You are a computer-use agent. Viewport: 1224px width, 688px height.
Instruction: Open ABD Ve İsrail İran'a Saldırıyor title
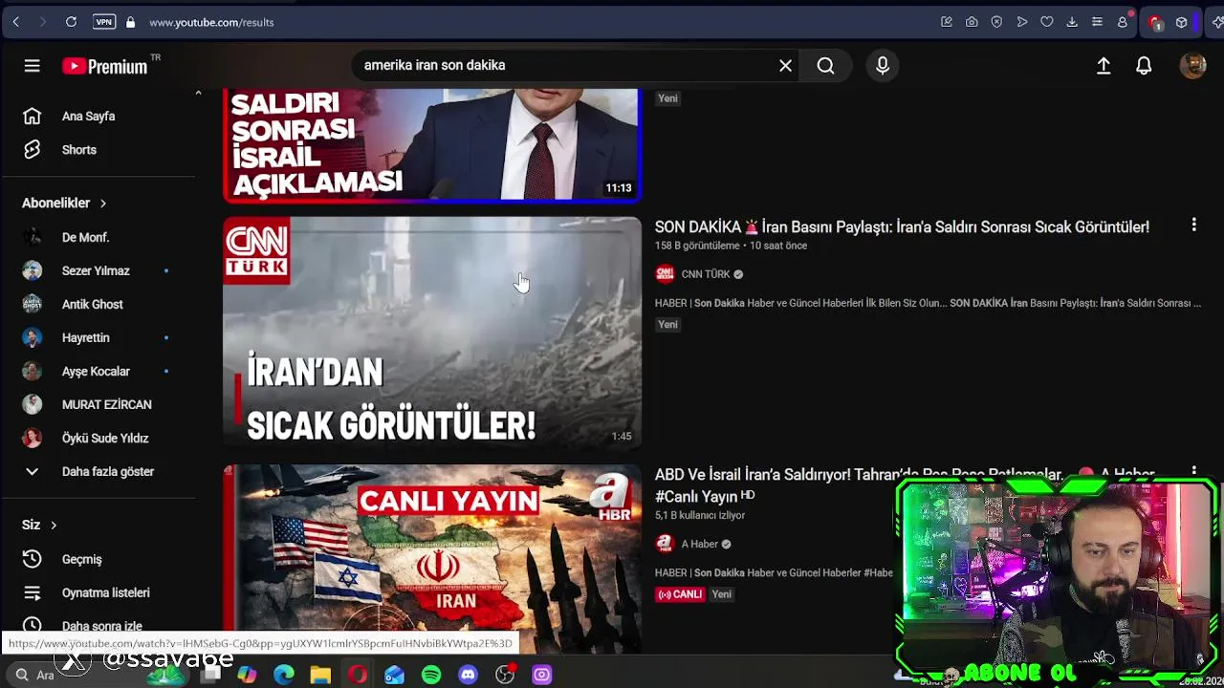coord(905,485)
